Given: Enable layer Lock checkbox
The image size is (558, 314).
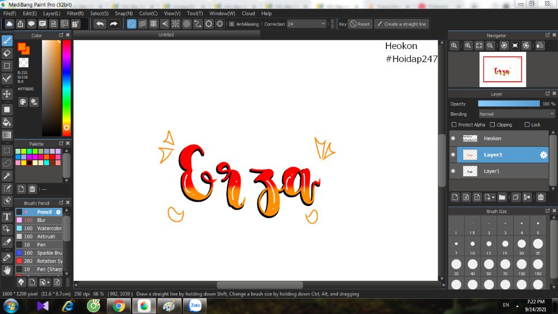Looking at the screenshot, I should [527, 125].
